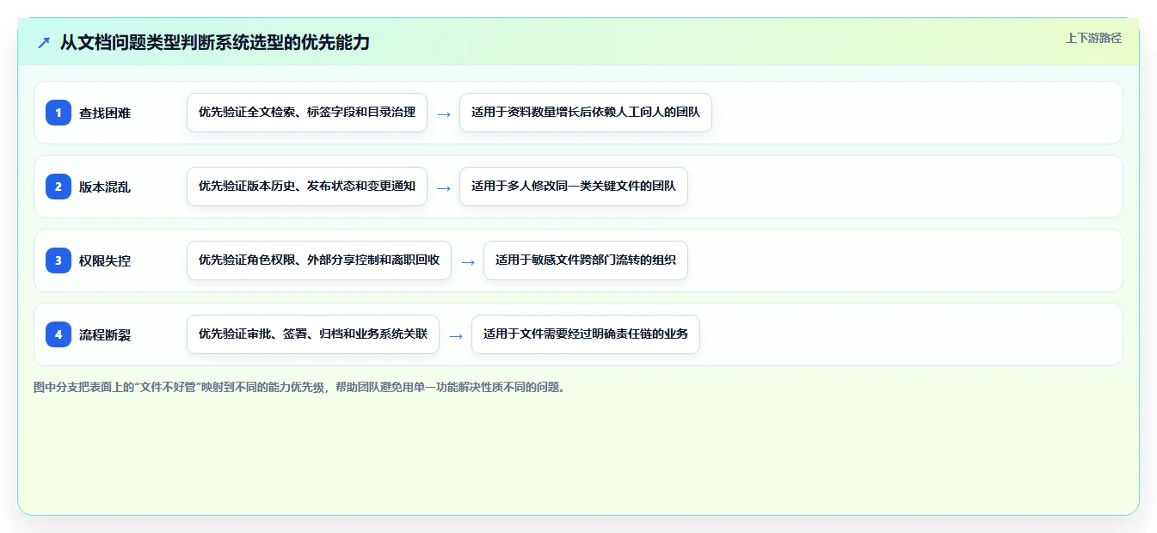The image size is (1157, 533).
Task: Click the arrow icon beside the title
Action: [44, 42]
